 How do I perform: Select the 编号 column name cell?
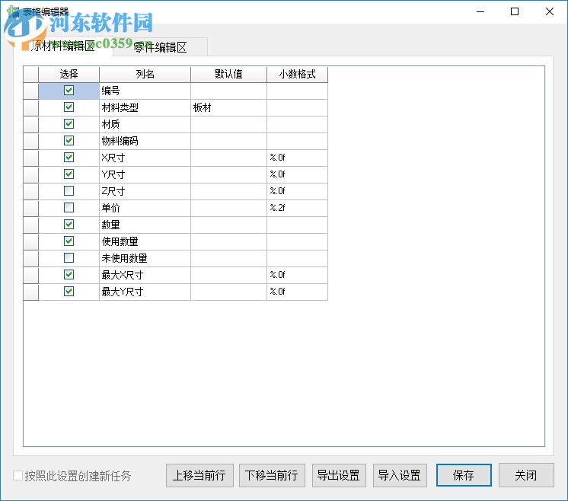[145, 91]
